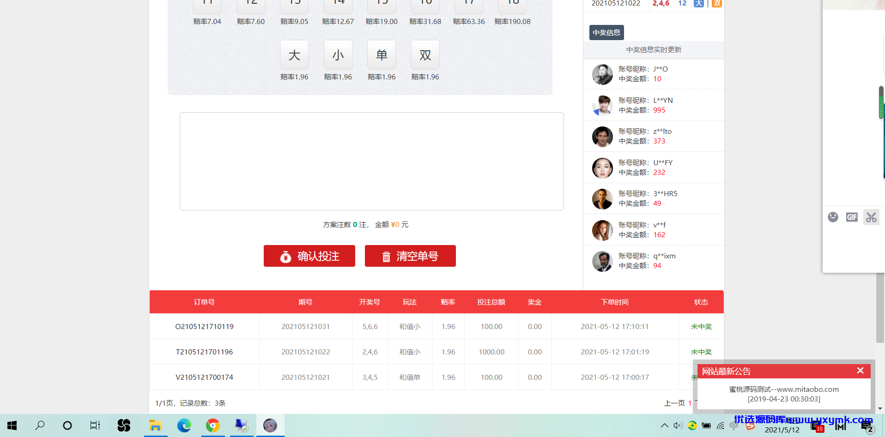The height and width of the screenshot is (437, 885).
Task: Click the 确认投注 confirm bet button
Action: click(309, 256)
